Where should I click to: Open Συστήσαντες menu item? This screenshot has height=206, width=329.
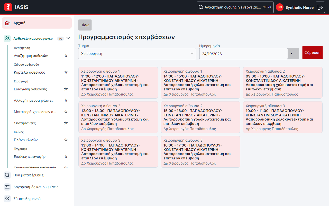pos(25,123)
